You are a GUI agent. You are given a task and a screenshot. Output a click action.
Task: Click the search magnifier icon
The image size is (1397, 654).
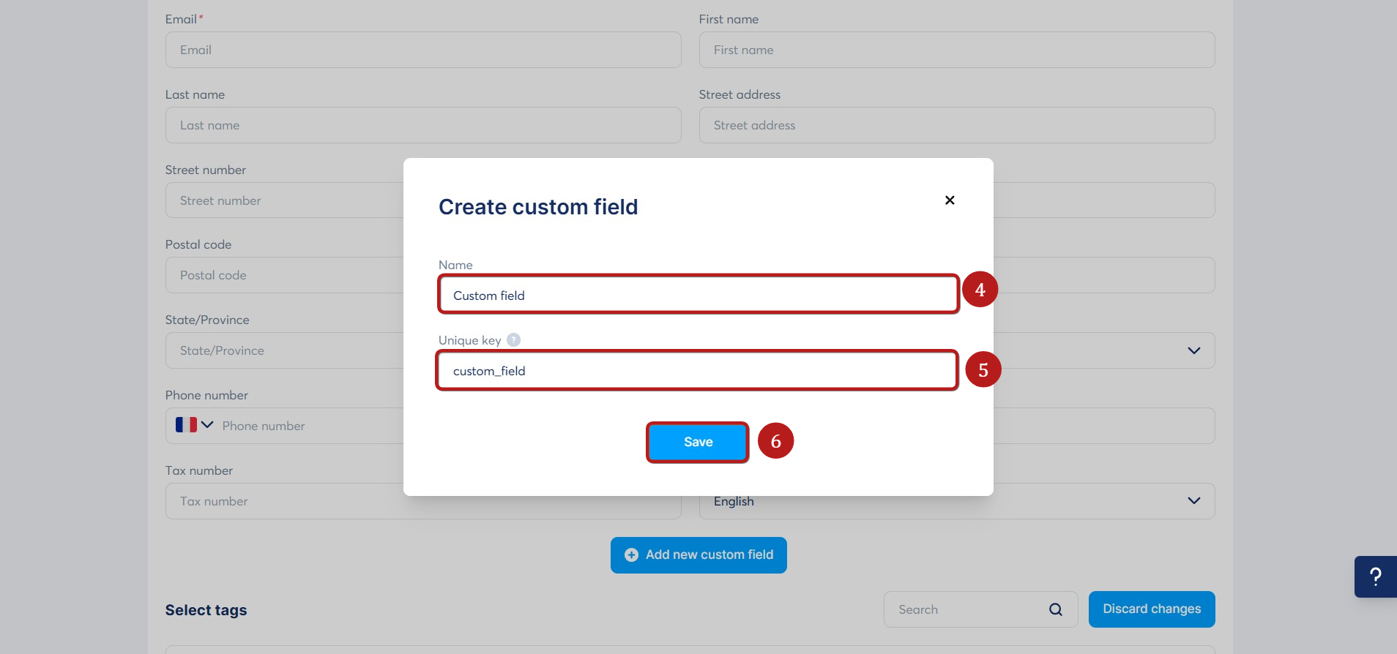[1055, 609]
